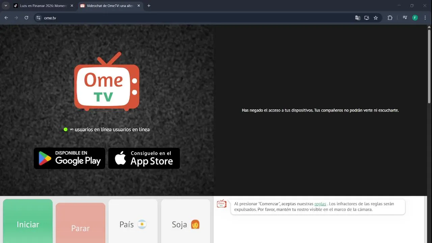Open a new browser tab
The height and width of the screenshot is (243, 432).
pyautogui.click(x=149, y=6)
